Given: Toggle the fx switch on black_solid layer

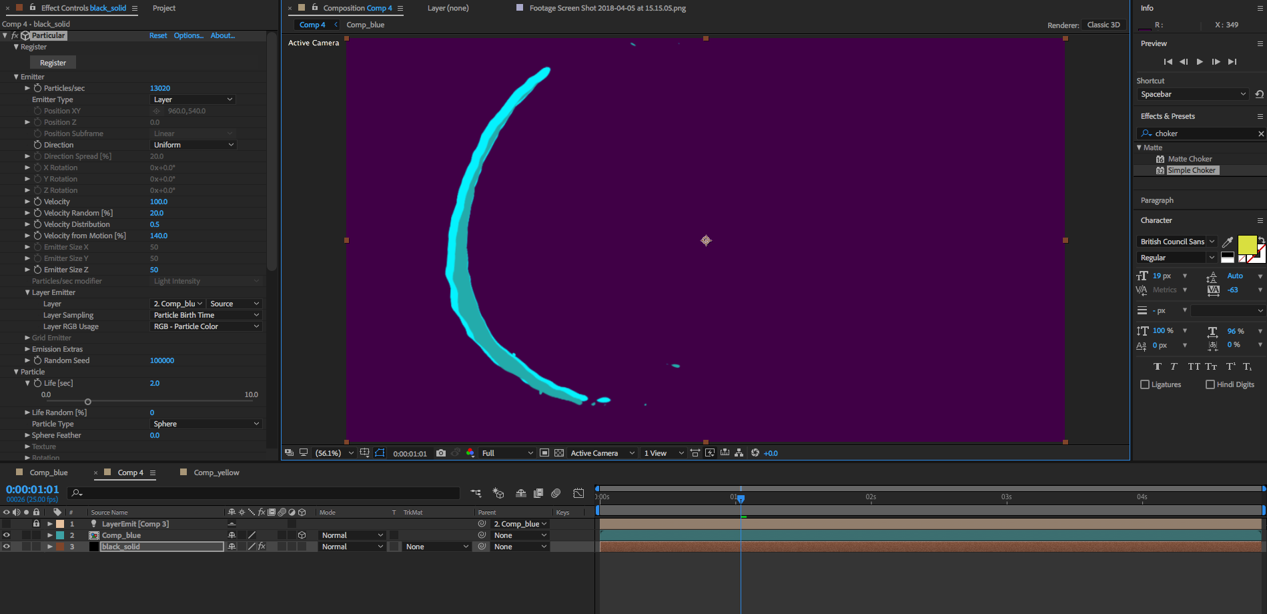Looking at the screenshot, I should [262, 546].
